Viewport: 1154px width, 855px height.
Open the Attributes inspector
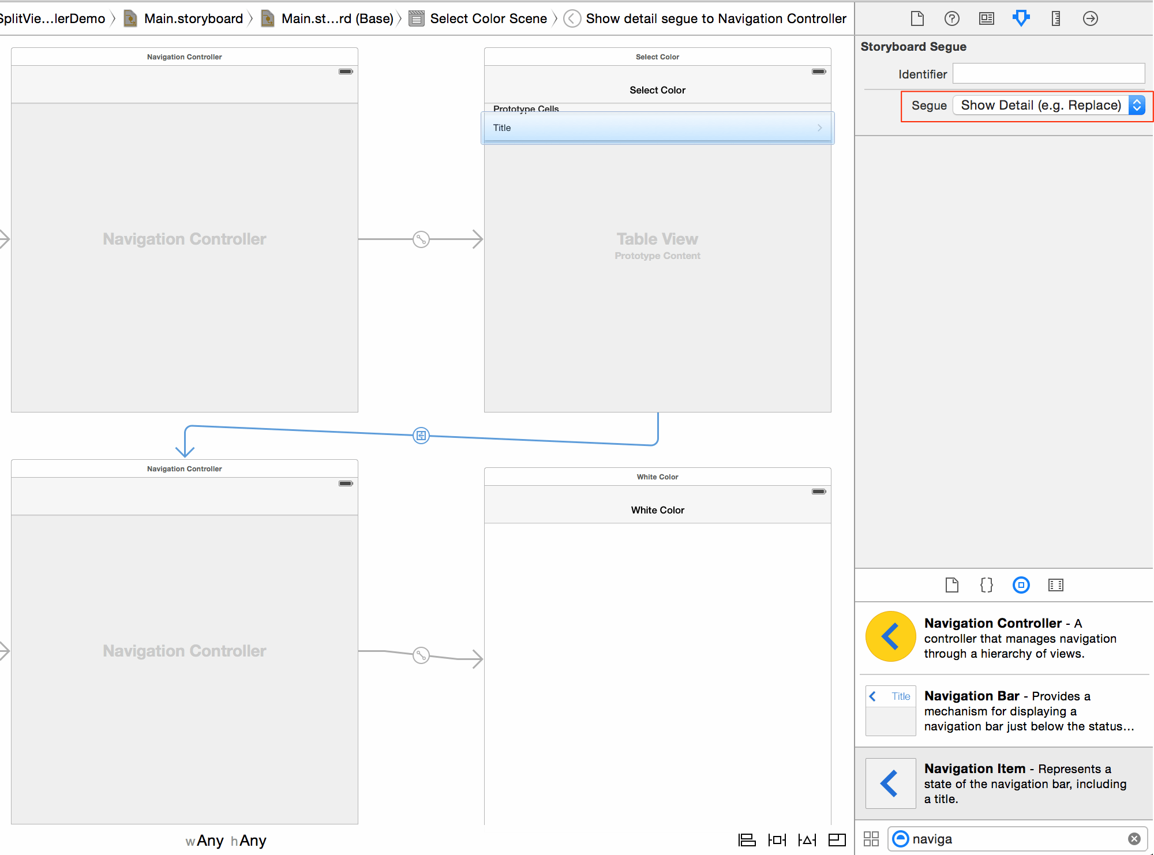click(1021, 18)
